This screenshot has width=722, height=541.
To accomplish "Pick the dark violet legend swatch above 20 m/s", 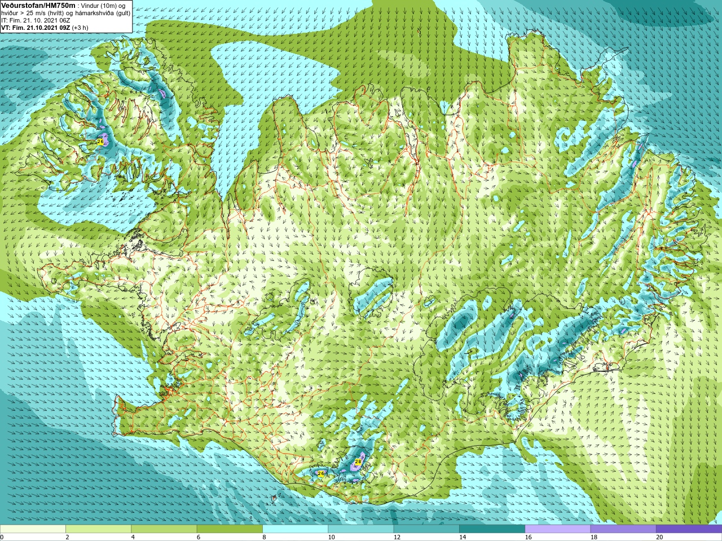I will [x=689, y=529].
